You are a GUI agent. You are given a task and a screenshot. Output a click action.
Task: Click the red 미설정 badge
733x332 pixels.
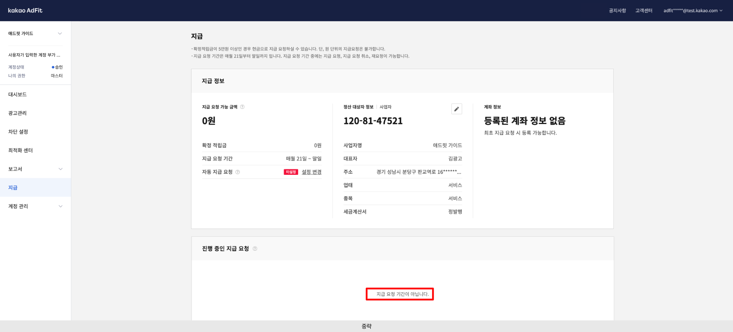pos(291,172)
